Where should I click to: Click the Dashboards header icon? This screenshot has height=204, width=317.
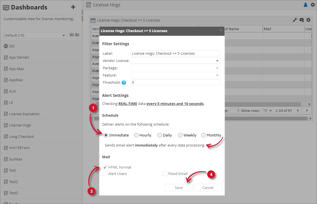pyautogui.click(x=6, y=8)
